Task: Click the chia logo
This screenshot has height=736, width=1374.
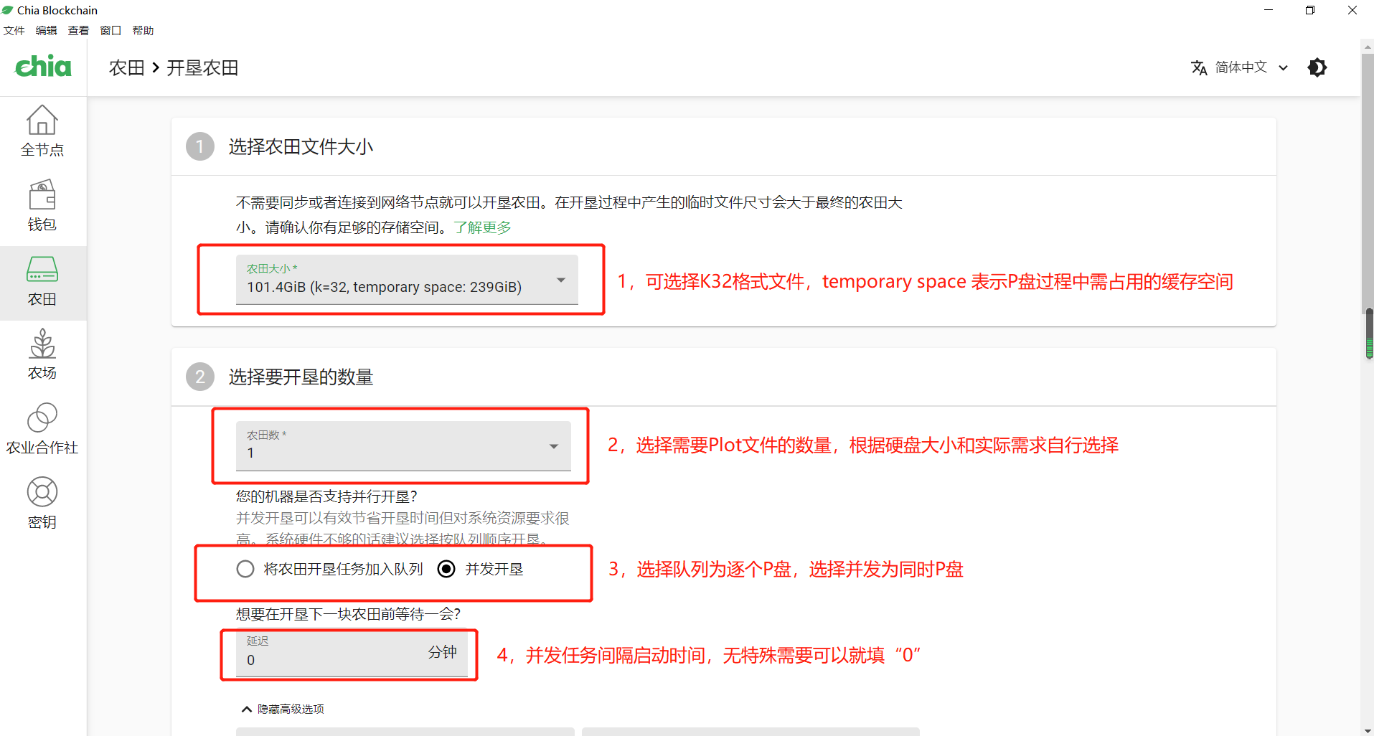Action: pos(43,67)
